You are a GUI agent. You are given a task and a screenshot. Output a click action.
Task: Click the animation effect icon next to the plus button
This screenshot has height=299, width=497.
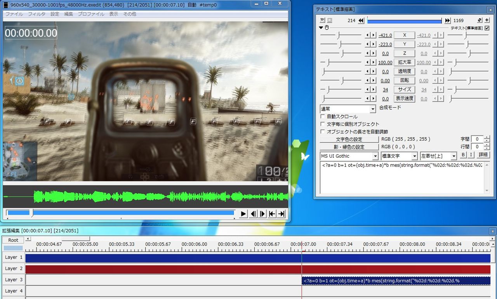(480, 20)
